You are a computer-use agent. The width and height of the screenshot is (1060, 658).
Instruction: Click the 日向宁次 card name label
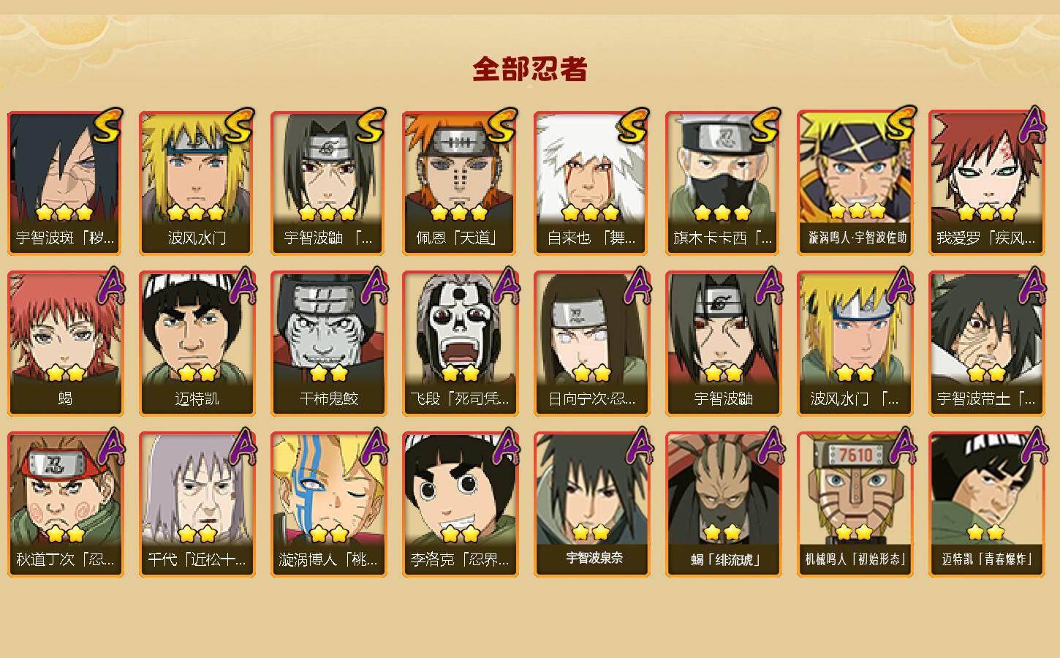(x=591, y=399)
